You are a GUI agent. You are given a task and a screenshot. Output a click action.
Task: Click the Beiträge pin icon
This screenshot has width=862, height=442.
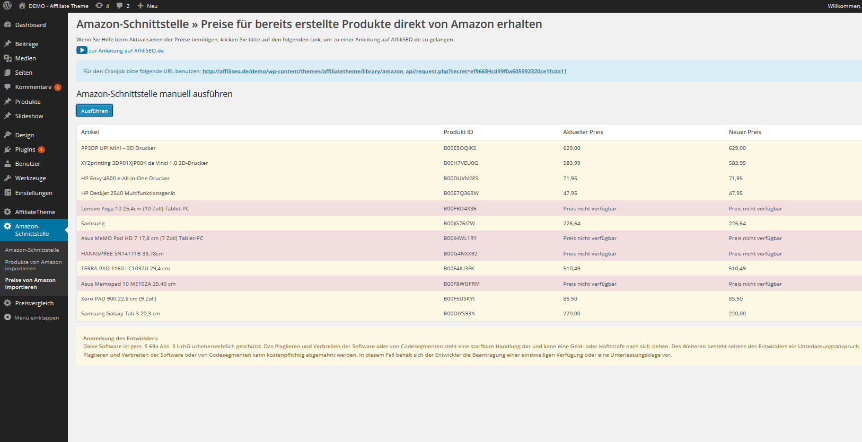pos(7,43)
